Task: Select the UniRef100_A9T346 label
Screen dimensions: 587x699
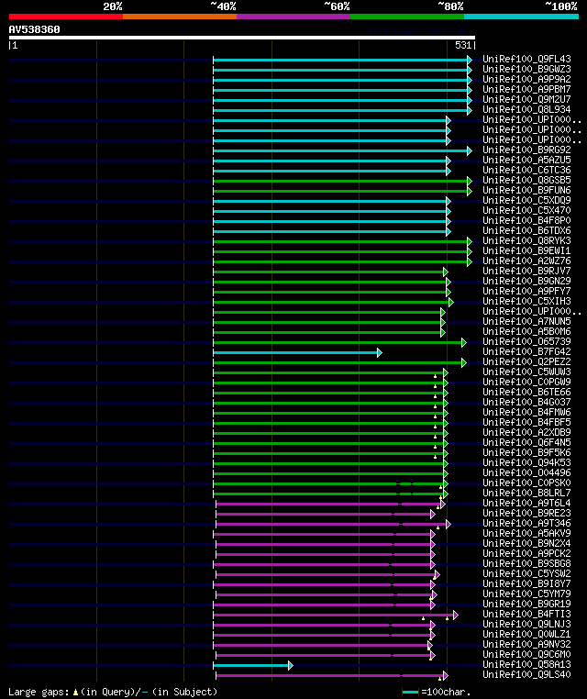Action: pyautogui.click(x=526, y=524)
